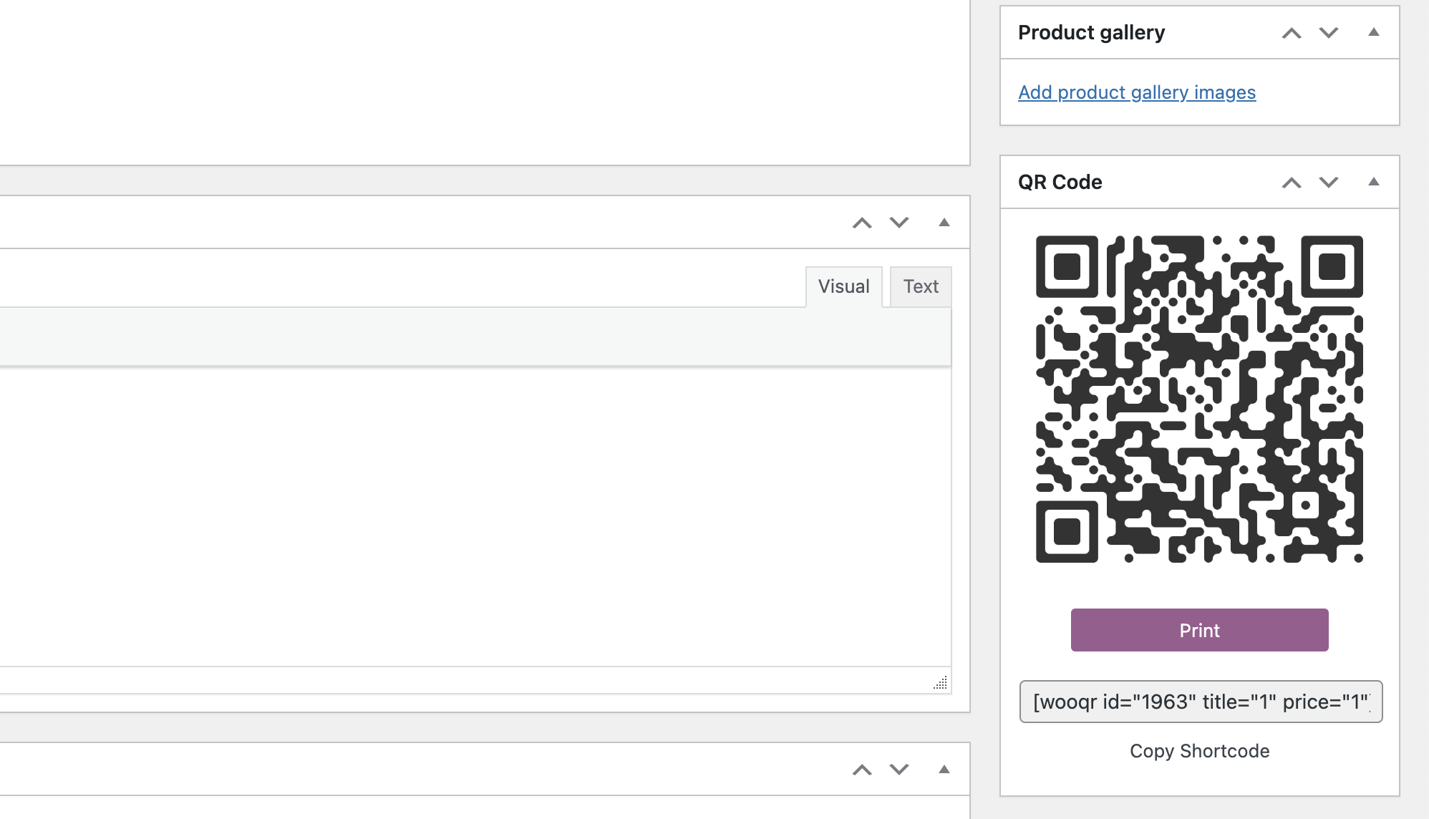Move the description editor panel up
This screenshot has height=819, width=1429.
863,223
